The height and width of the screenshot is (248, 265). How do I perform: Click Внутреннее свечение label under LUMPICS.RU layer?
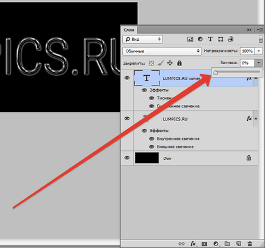(178, 139)
